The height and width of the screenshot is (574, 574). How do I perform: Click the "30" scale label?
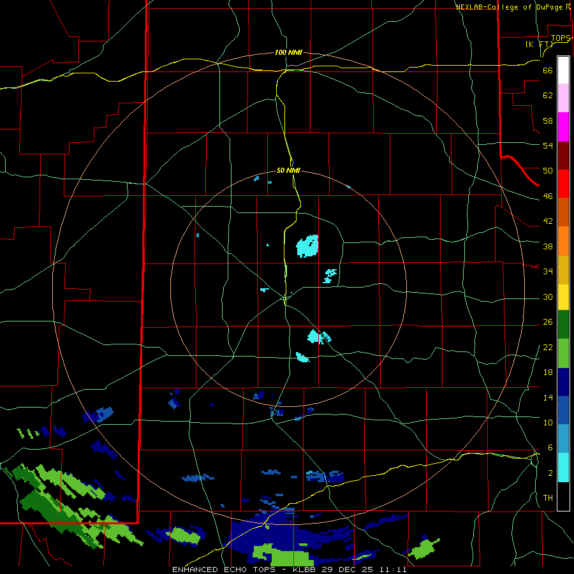click(548, 297)
